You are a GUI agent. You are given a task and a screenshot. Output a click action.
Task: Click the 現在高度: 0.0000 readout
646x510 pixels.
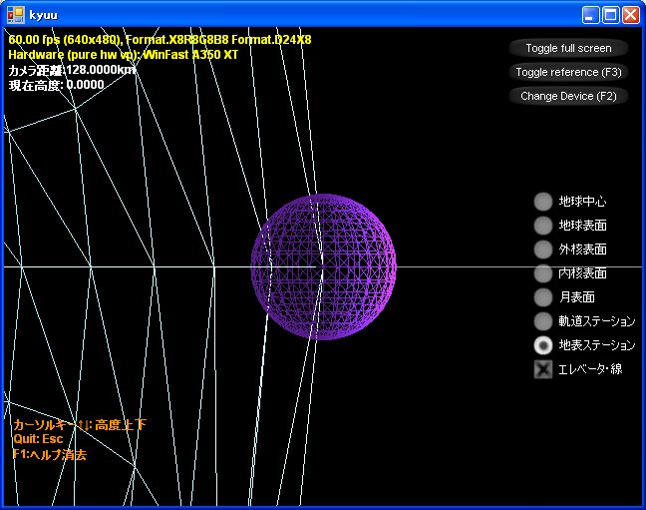point(57,85)
